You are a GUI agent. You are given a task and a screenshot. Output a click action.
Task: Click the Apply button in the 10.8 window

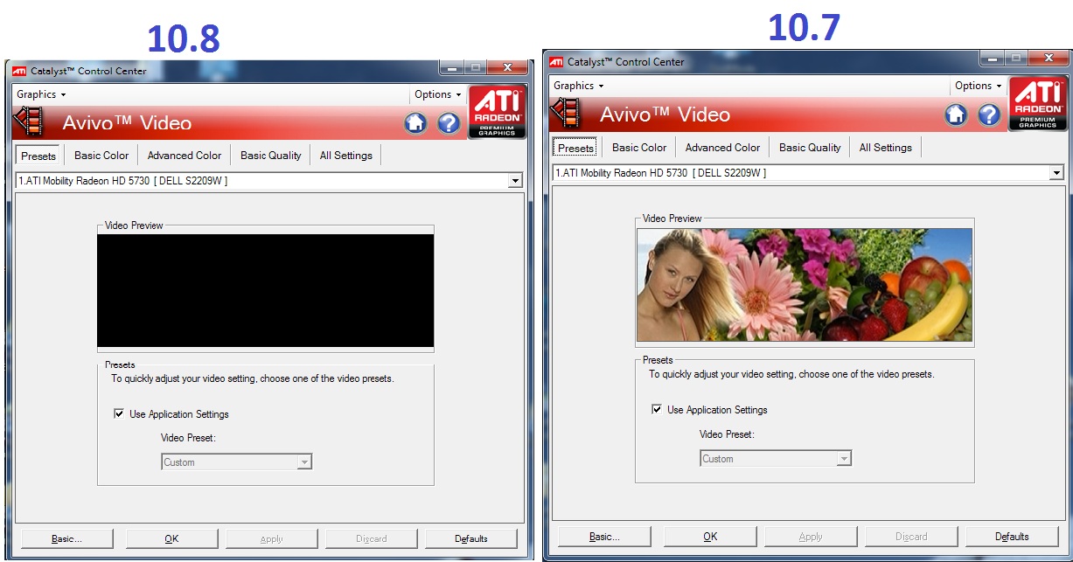[272, 538]
